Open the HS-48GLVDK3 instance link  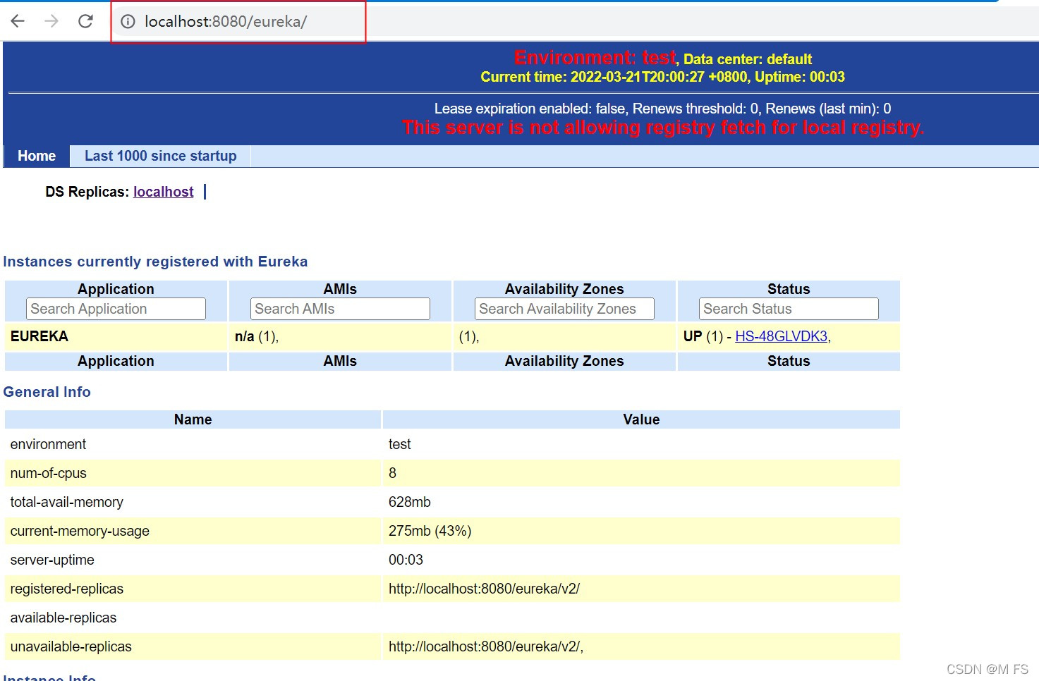[781, 336]
